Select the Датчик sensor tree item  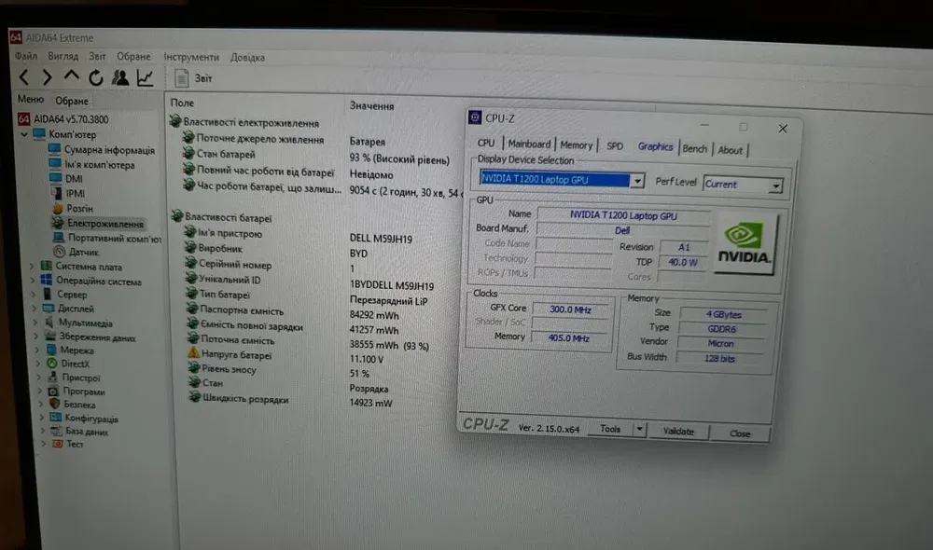pos(83,252)
